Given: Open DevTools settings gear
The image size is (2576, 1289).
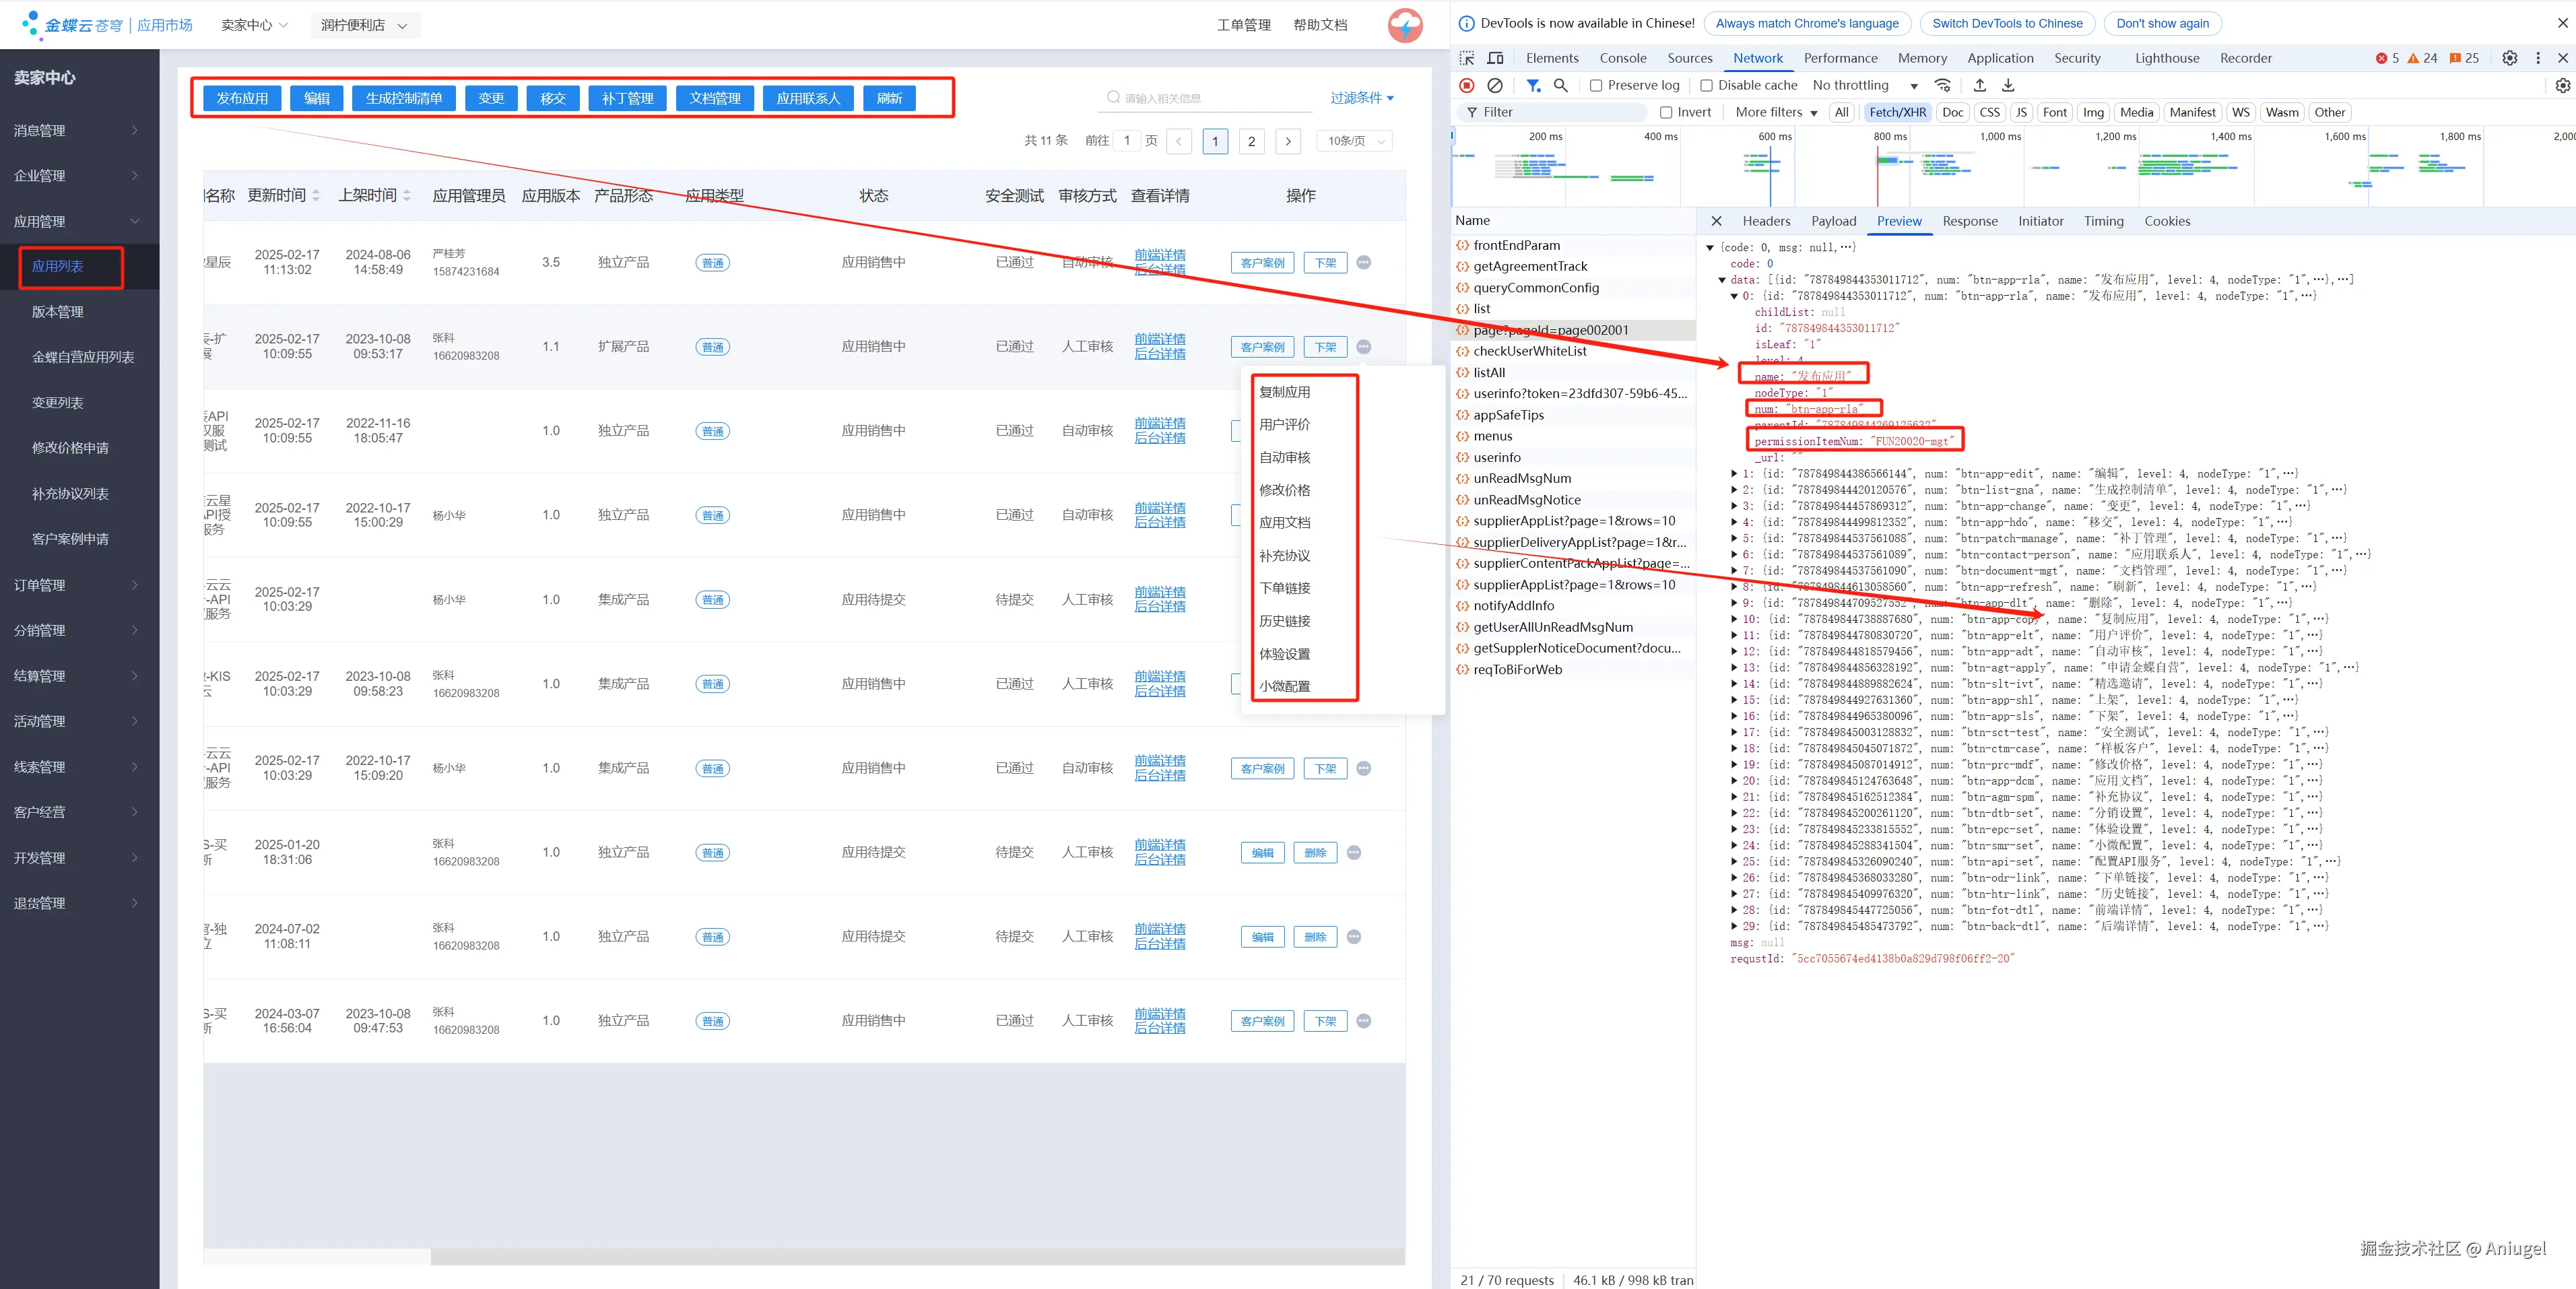Looking at the screenshot, I should pos(2509,58).
